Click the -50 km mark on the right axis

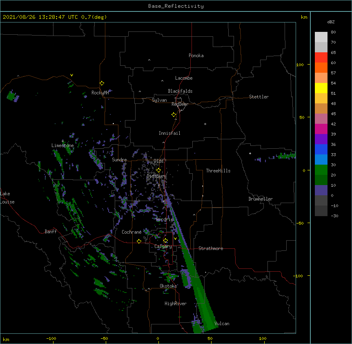(x=300, y=223)
